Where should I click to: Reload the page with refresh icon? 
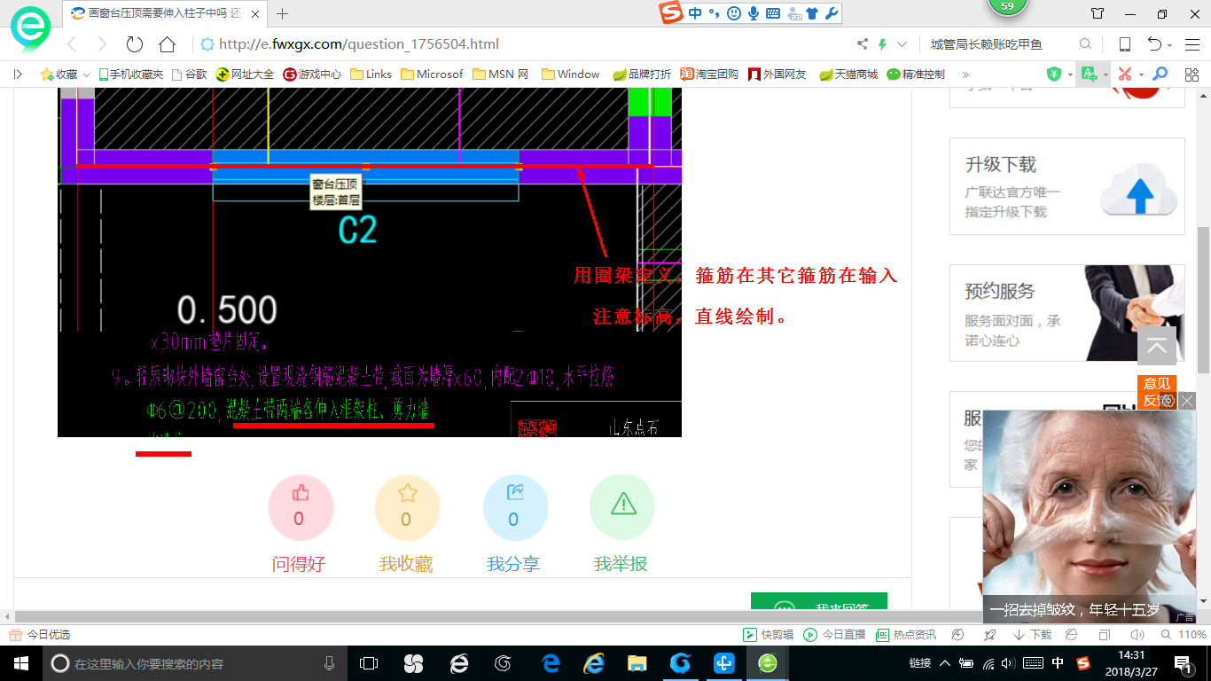[135, 44]
